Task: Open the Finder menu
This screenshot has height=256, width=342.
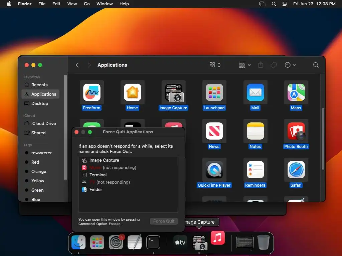Action: tap(25, 4)
